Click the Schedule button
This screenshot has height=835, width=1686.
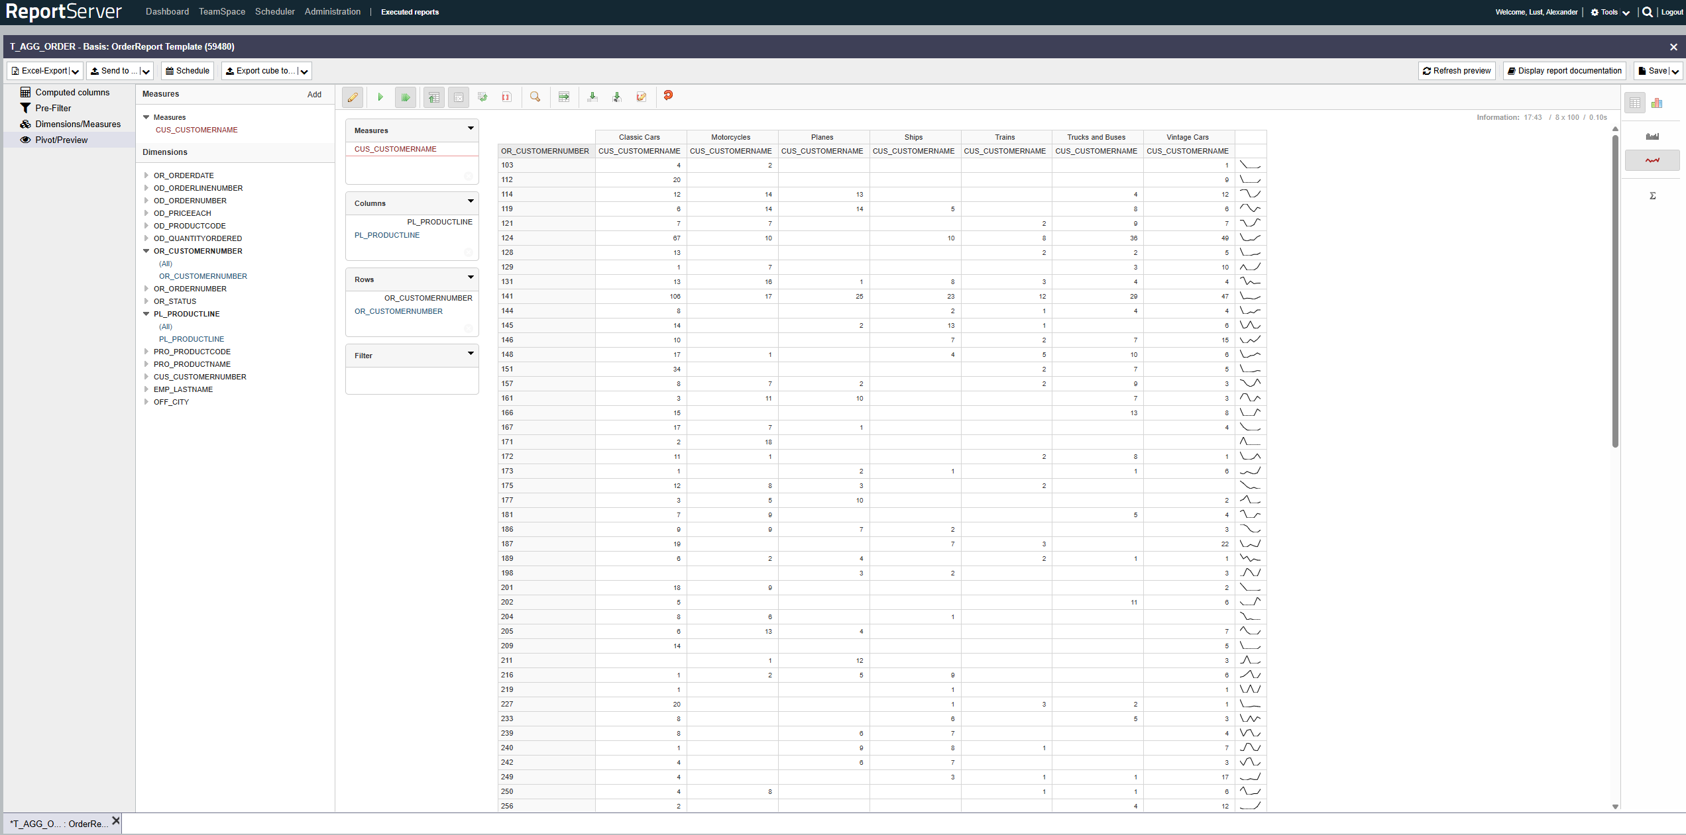click(x=187, y=71)
